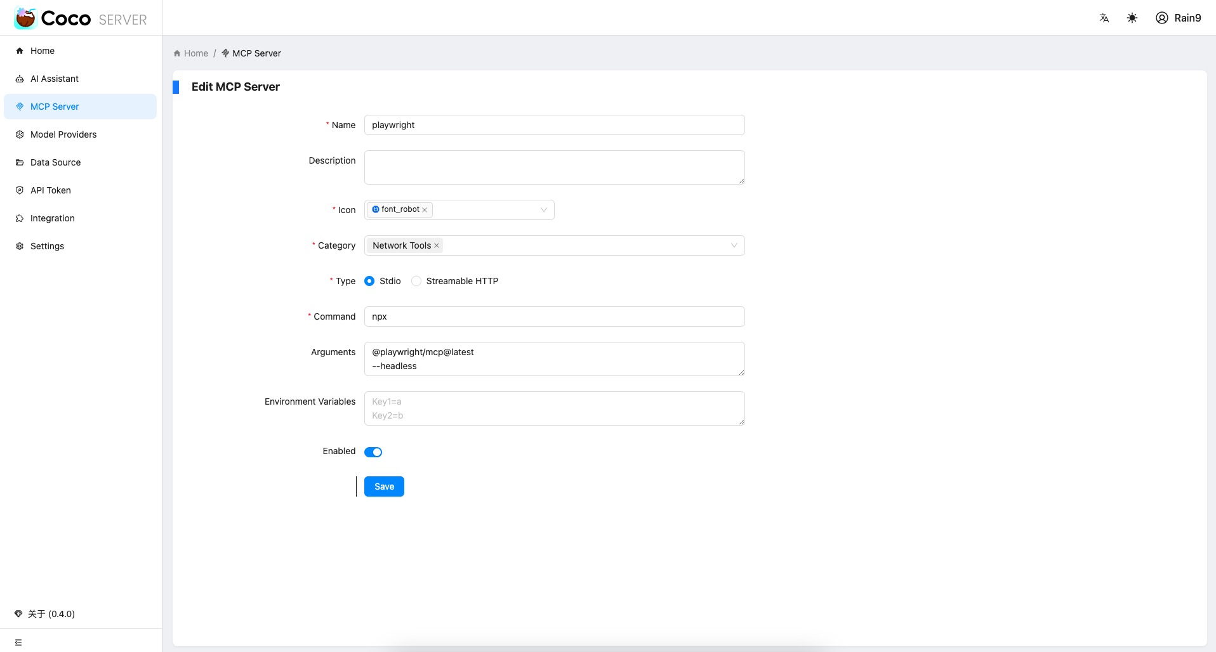Image resolution: width=1216 pixels, height=652 pixels.
Task: Expand the Icon dropdown arrow
Action: point(544,210)
